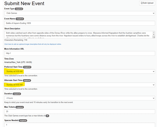
Task: Click inside the Short Description text area
Action: [x=78, y=34]
